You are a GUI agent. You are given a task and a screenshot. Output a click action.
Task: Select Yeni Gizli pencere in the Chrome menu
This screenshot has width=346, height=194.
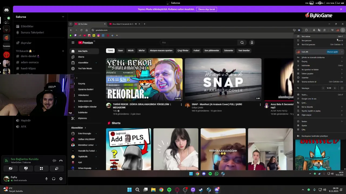pyautogui.click(x=320, y=44)
